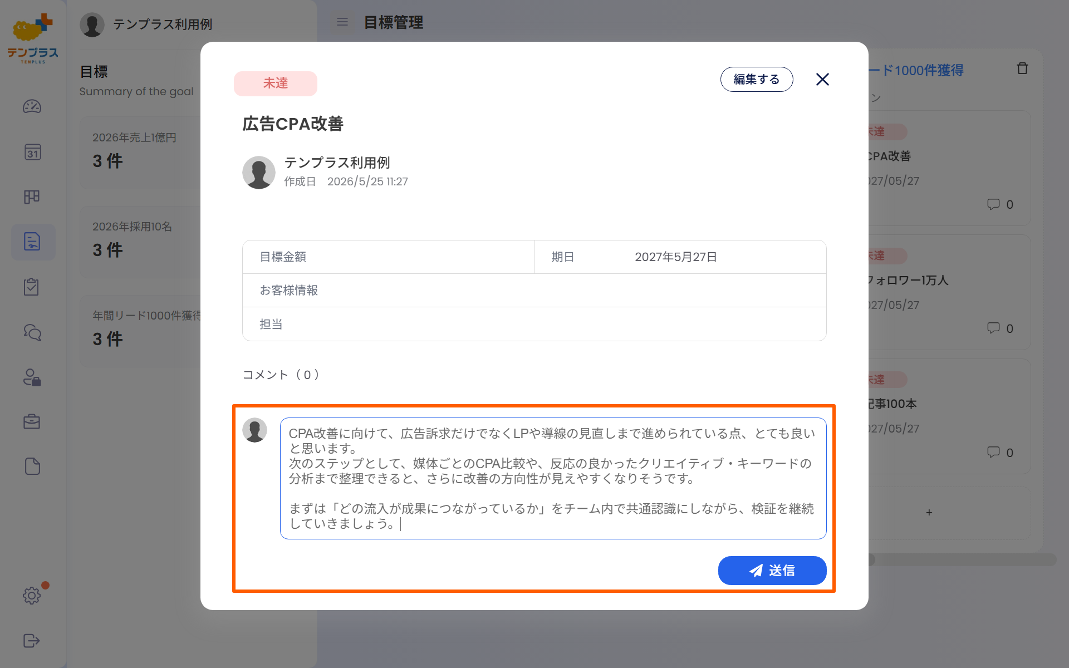Click the author name テンプラス利用例 in dialog
This screenshot has width=1069, height=668.
[337, 163]
